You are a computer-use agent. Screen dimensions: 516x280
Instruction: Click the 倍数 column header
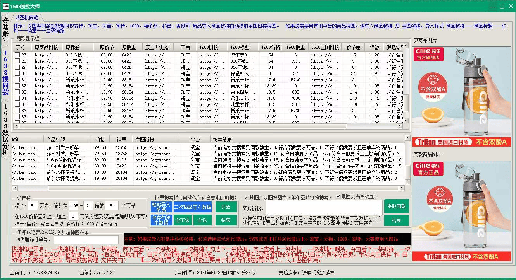(374, 47)
